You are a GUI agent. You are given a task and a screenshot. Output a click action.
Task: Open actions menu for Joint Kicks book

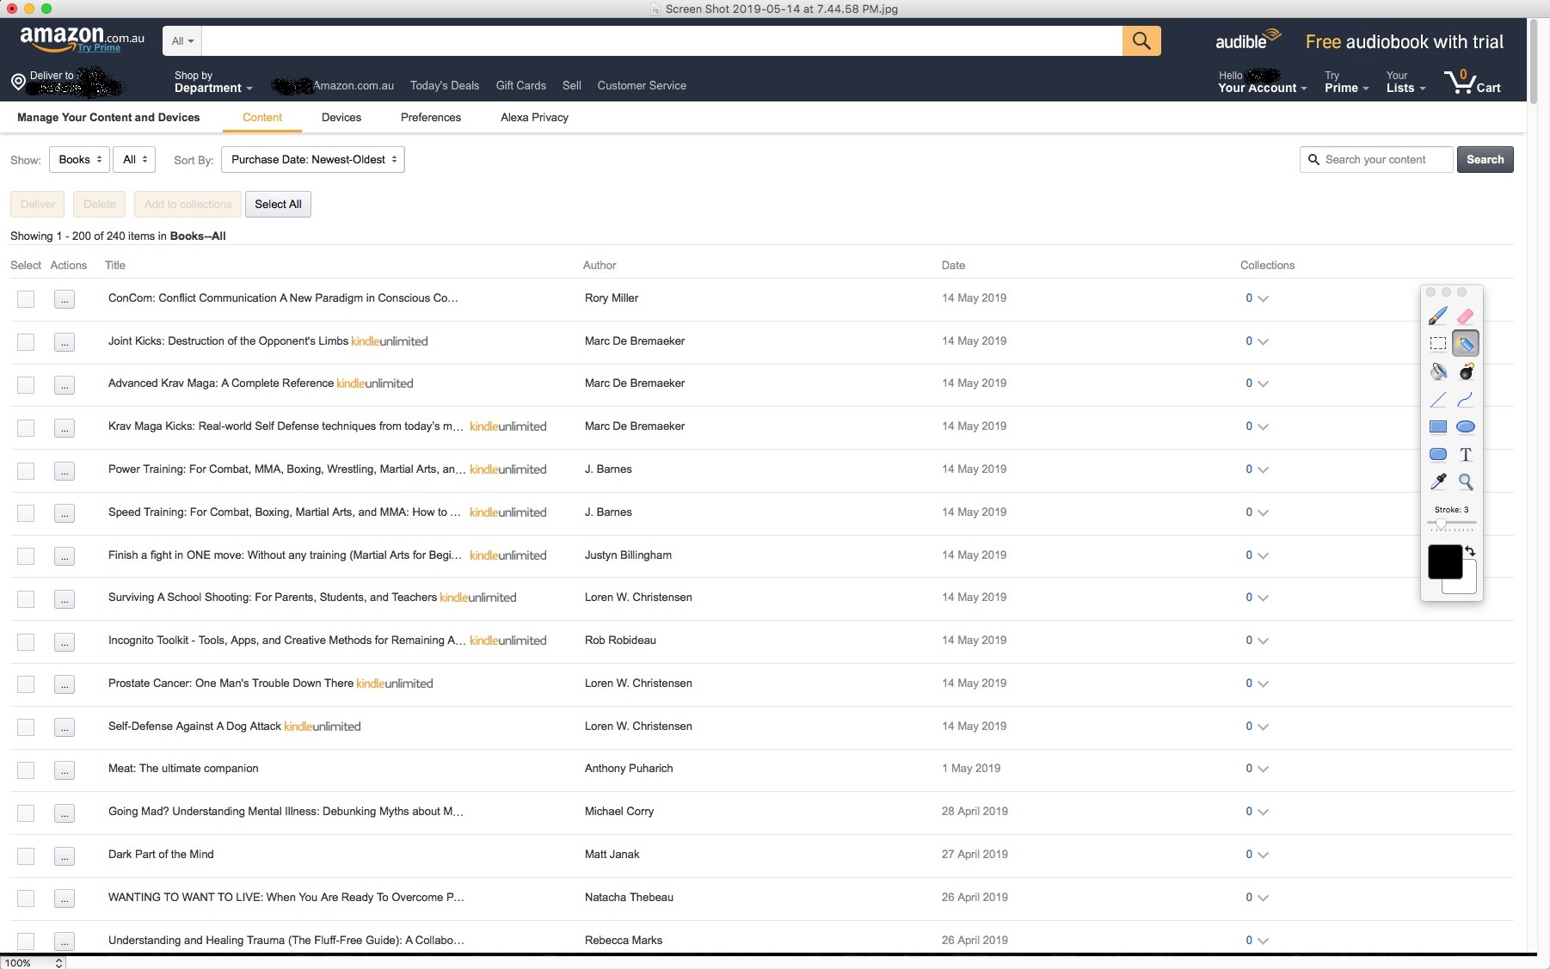coord(65,342)
